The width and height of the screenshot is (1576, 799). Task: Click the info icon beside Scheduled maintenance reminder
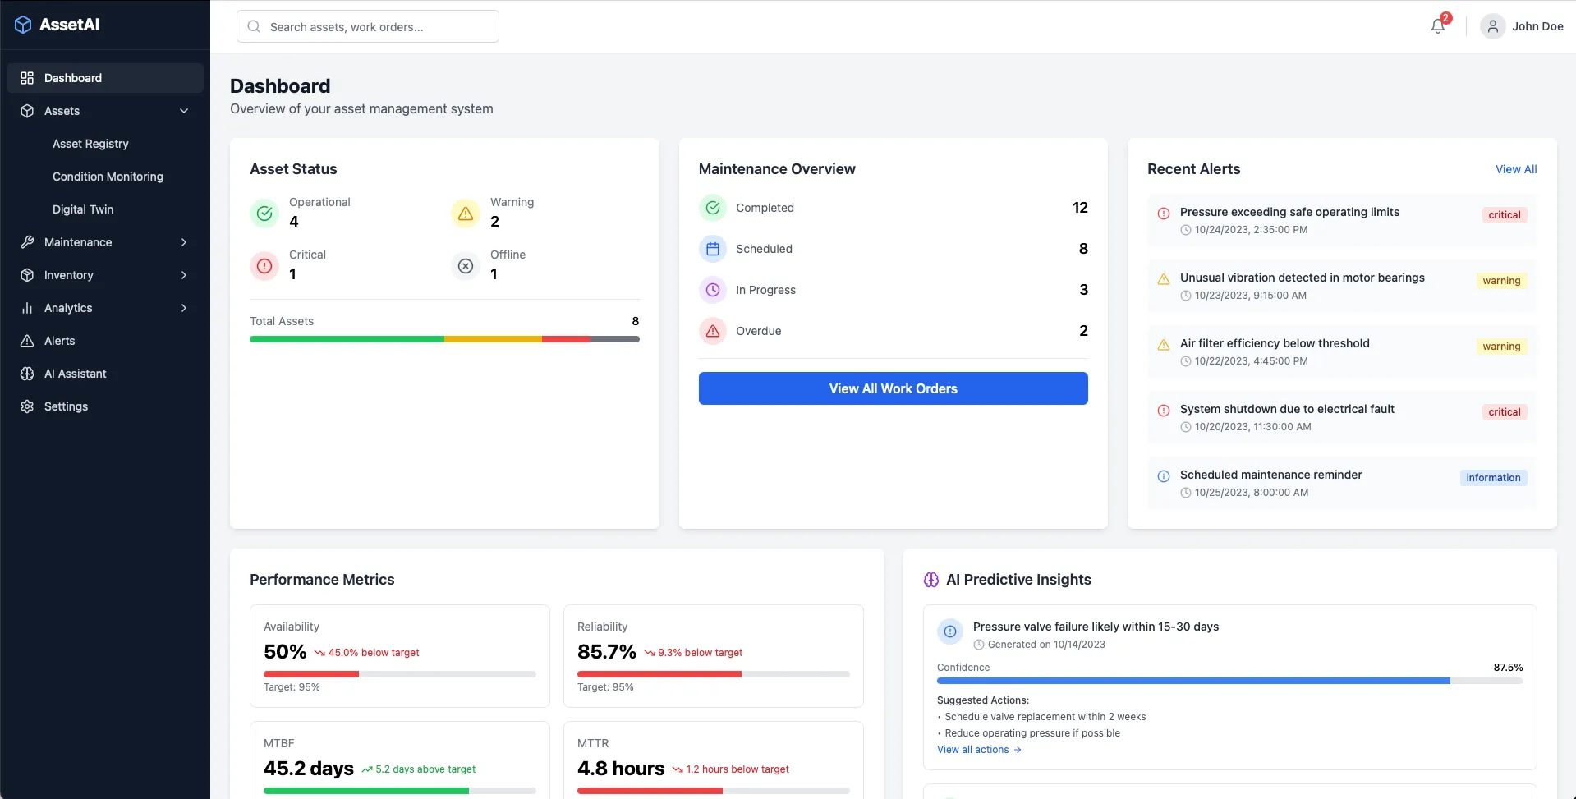click(x=1164, y=476)
